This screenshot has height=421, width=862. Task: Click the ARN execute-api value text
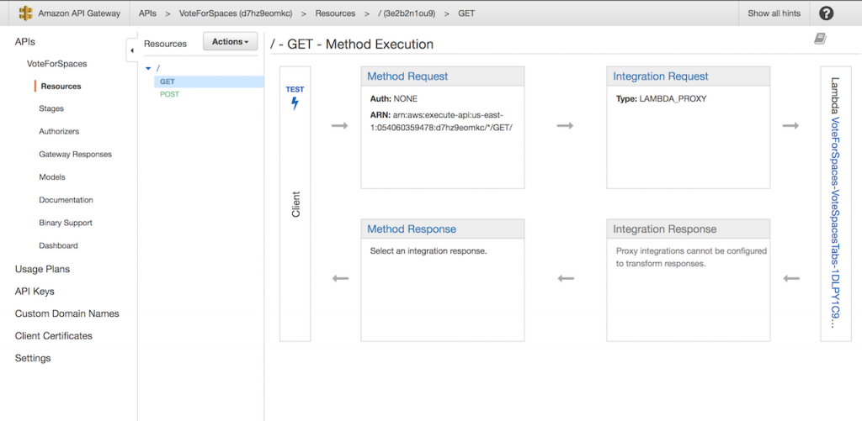[441, 121]
